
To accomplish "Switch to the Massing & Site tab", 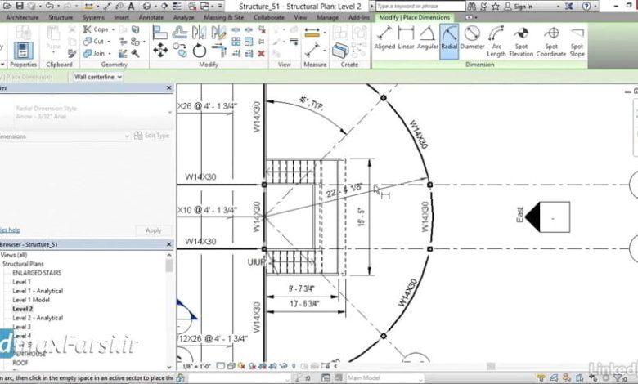I will click(x=223, y=17).
